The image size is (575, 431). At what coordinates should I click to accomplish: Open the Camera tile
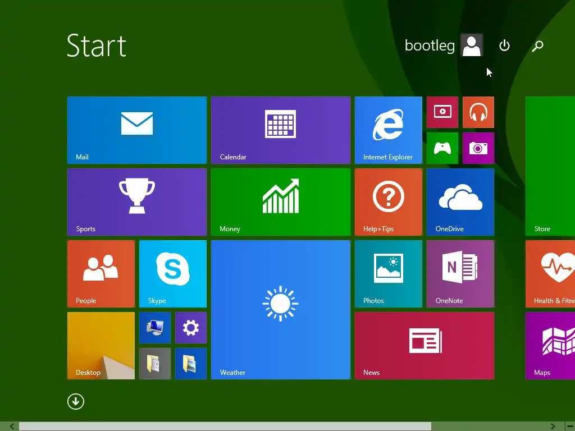(478, 148)
